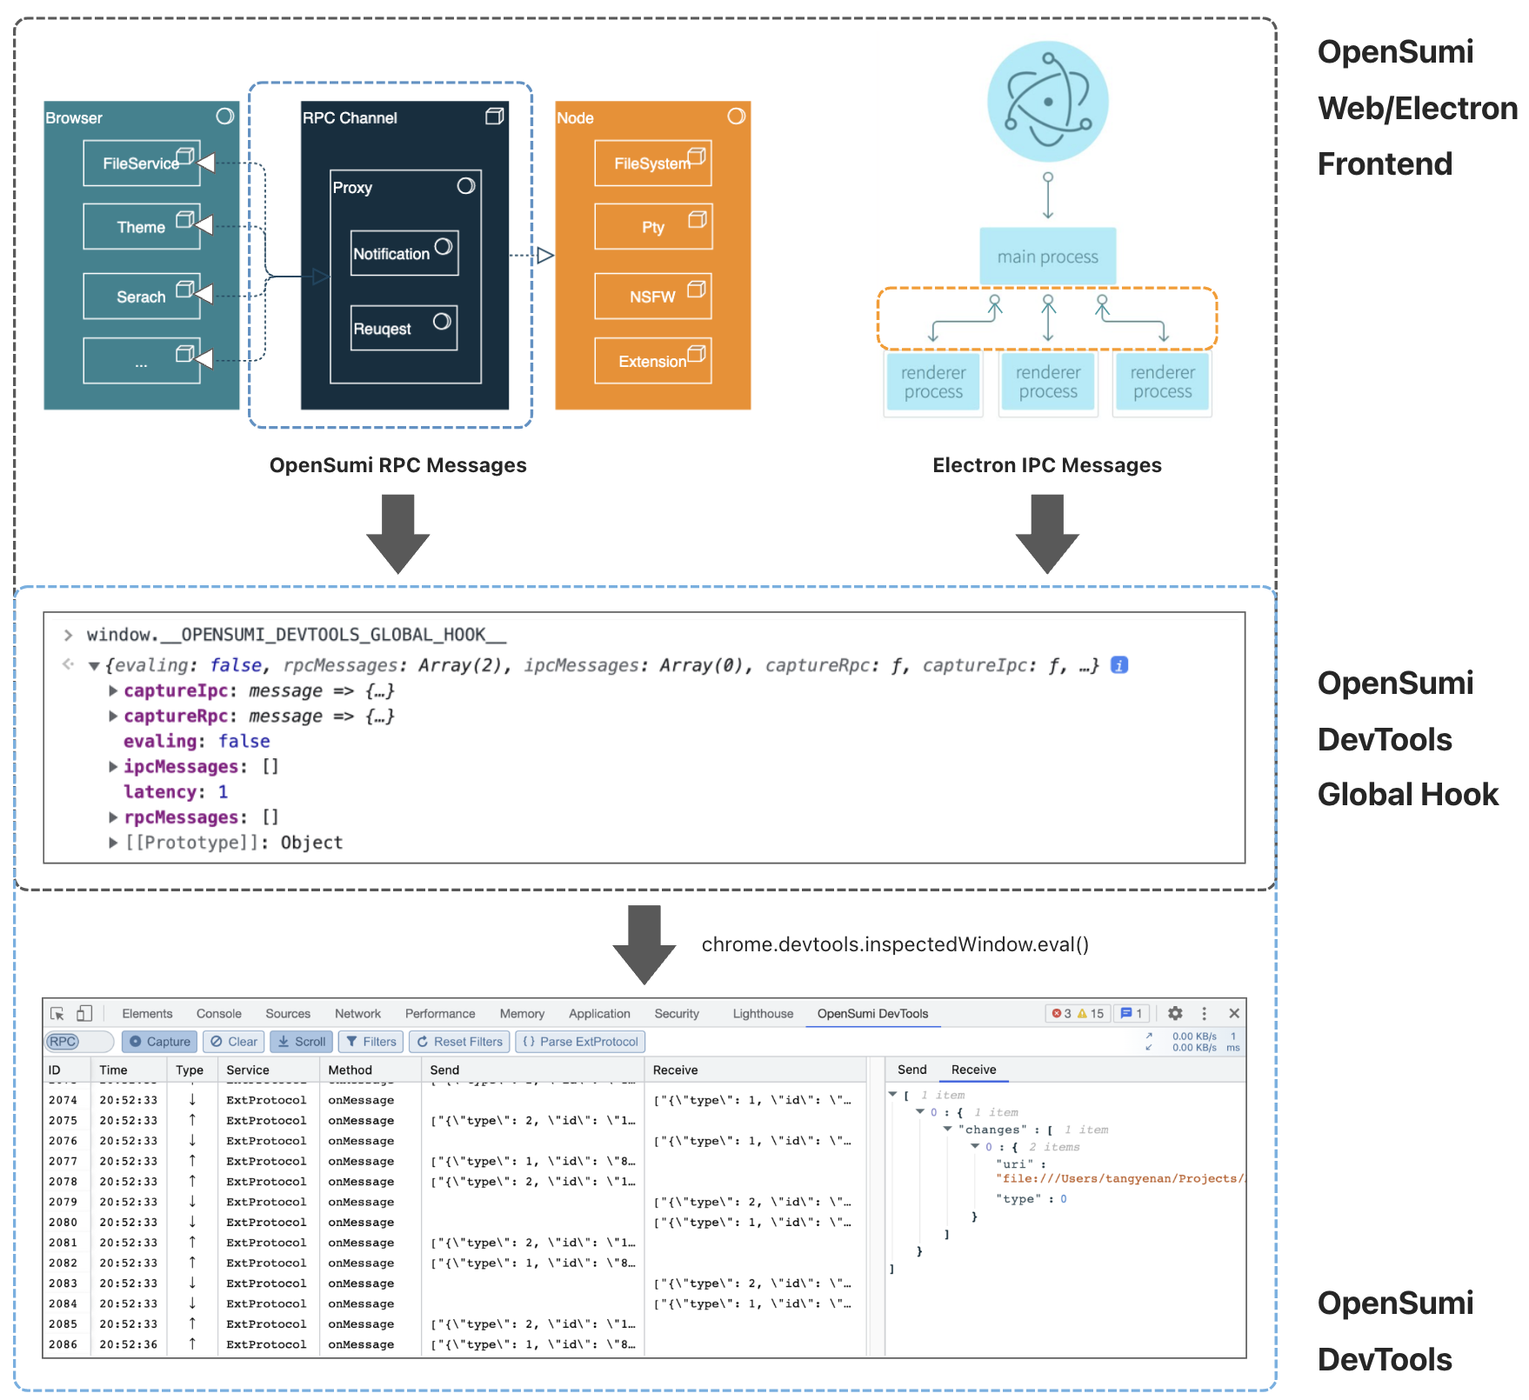Open the Security tab
Image resolution: width=1529 pixels, height=1400 pixels.
click(x=677, y=1014)
